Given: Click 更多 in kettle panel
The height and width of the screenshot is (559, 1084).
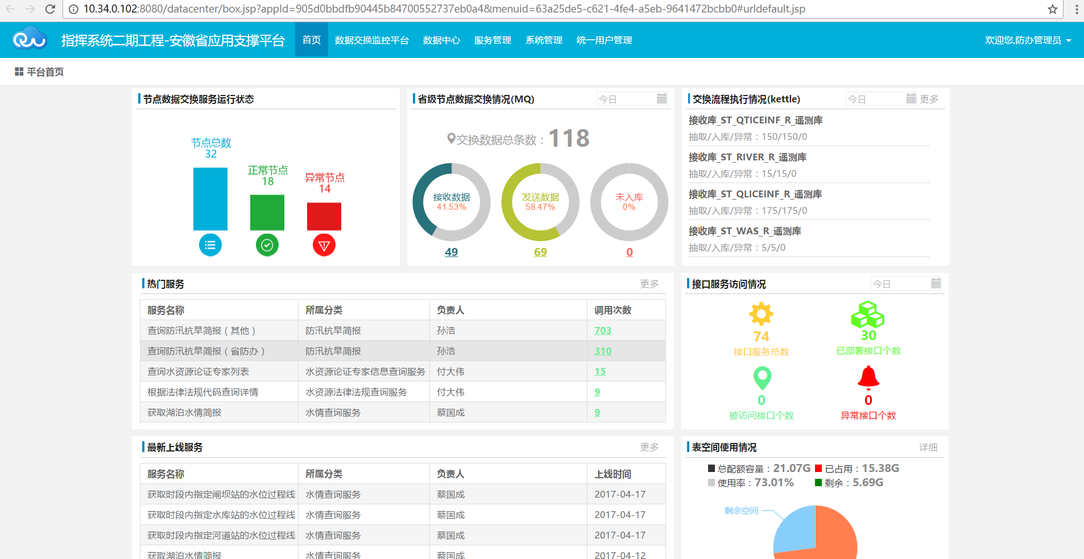Looking at the screenshot, I should click(x=929, y=99).
